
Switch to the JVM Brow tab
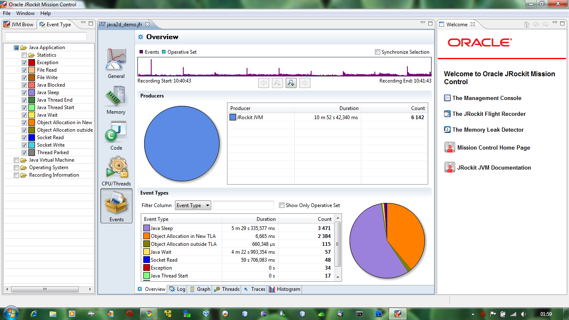[x=19, y=25]
